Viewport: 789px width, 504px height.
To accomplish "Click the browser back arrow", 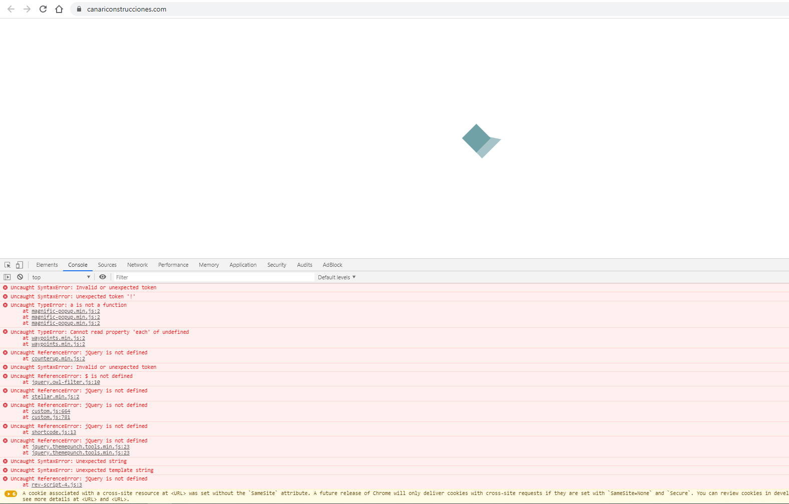I will (11, 9).
